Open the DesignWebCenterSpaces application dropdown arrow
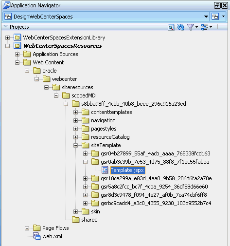The width and height of the screenshot is (230, 246). tap(206, 17)
